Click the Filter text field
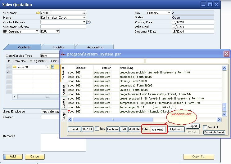Screen dimensions: 231x164 coord(158,129)
